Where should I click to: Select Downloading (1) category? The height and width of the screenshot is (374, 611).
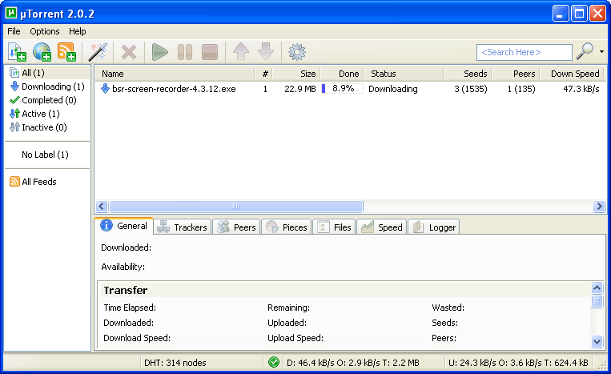(47, 86)
